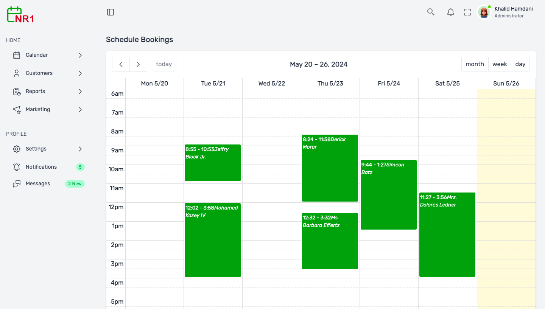Click the Reports clipboard icon
The image size is (545, 309).
pyautogui.click(x=17, y=92)
